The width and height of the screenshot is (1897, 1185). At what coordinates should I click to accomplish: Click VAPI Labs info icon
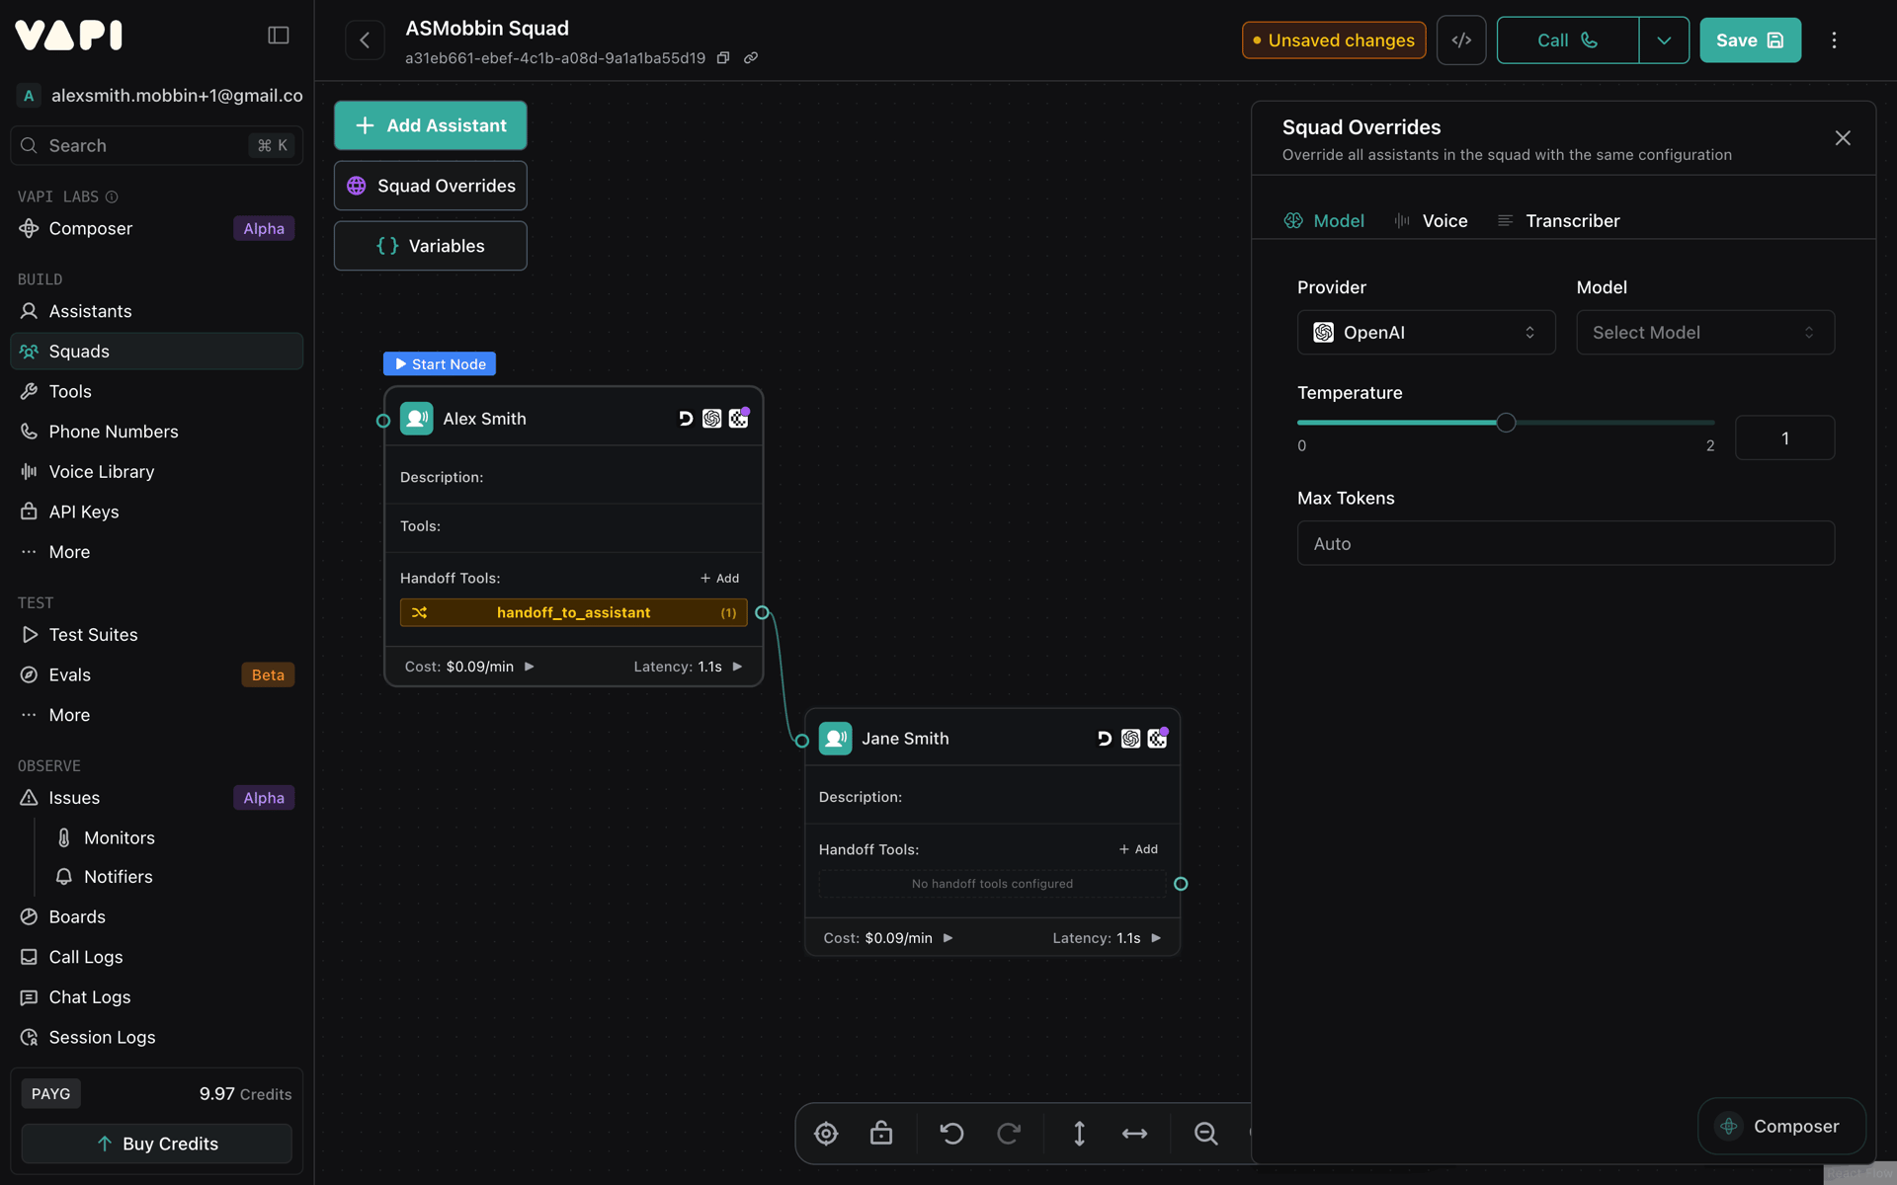(x=112, y=197)
